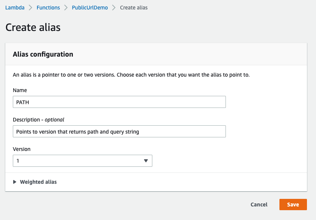
Task: Expand the Weighted alias triangle
Action: coord(15,182)
